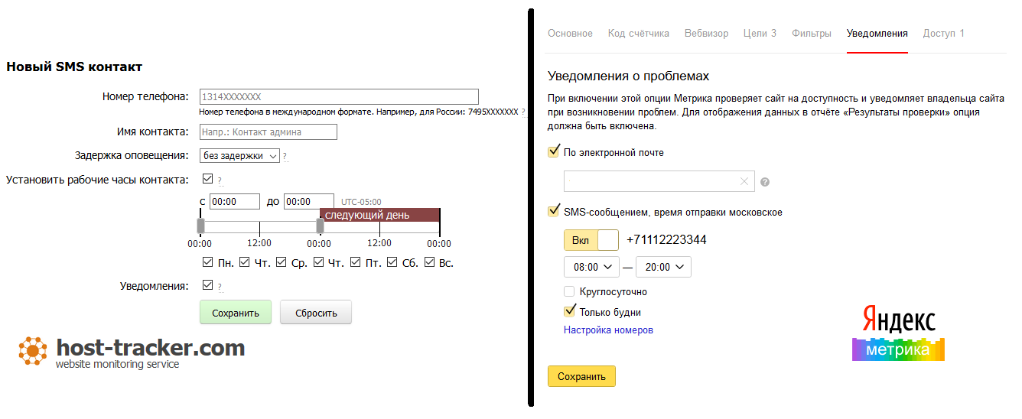
Task: Click gray help icon next to email field
Action: (765, 183)
